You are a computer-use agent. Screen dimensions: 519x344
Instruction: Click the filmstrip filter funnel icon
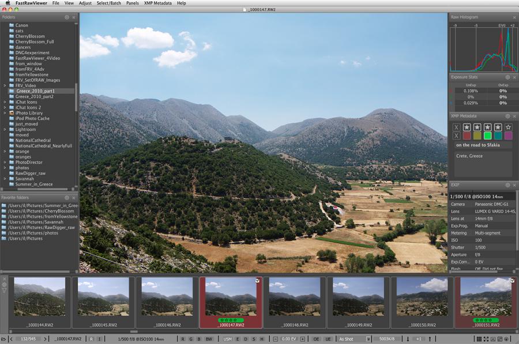(5, 290)
